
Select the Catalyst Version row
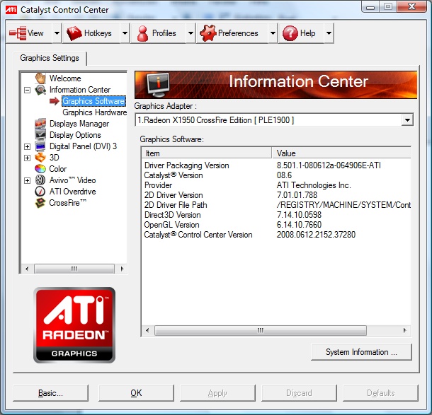[276, 175]
